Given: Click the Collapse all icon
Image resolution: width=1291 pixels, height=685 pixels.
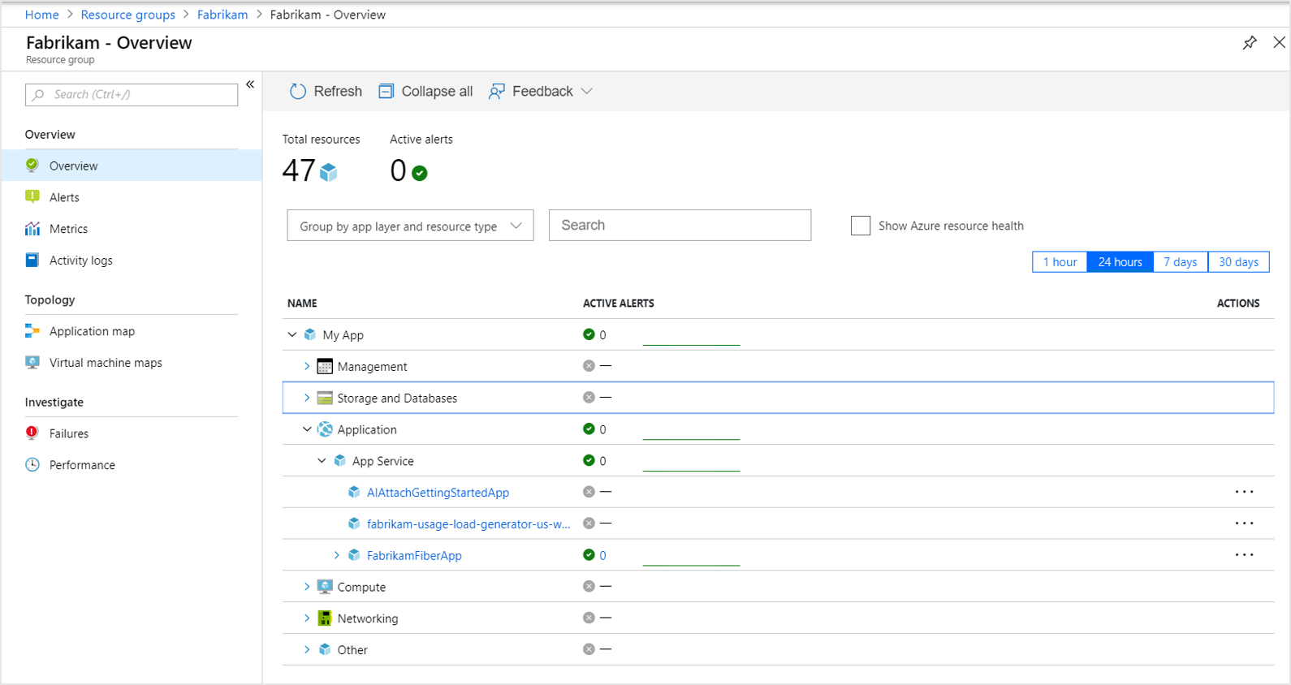Looking at the screenshot, I should click(x=386, y=92).
